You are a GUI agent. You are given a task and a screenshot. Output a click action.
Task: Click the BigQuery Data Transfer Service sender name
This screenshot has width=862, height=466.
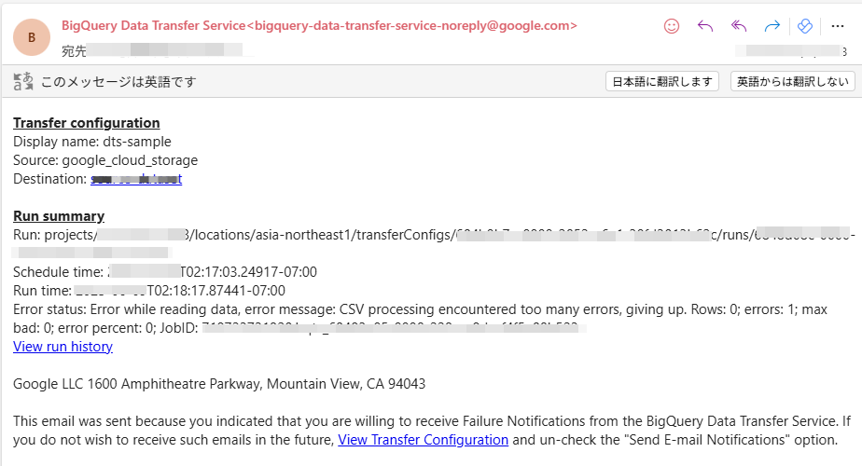[154, 25]
